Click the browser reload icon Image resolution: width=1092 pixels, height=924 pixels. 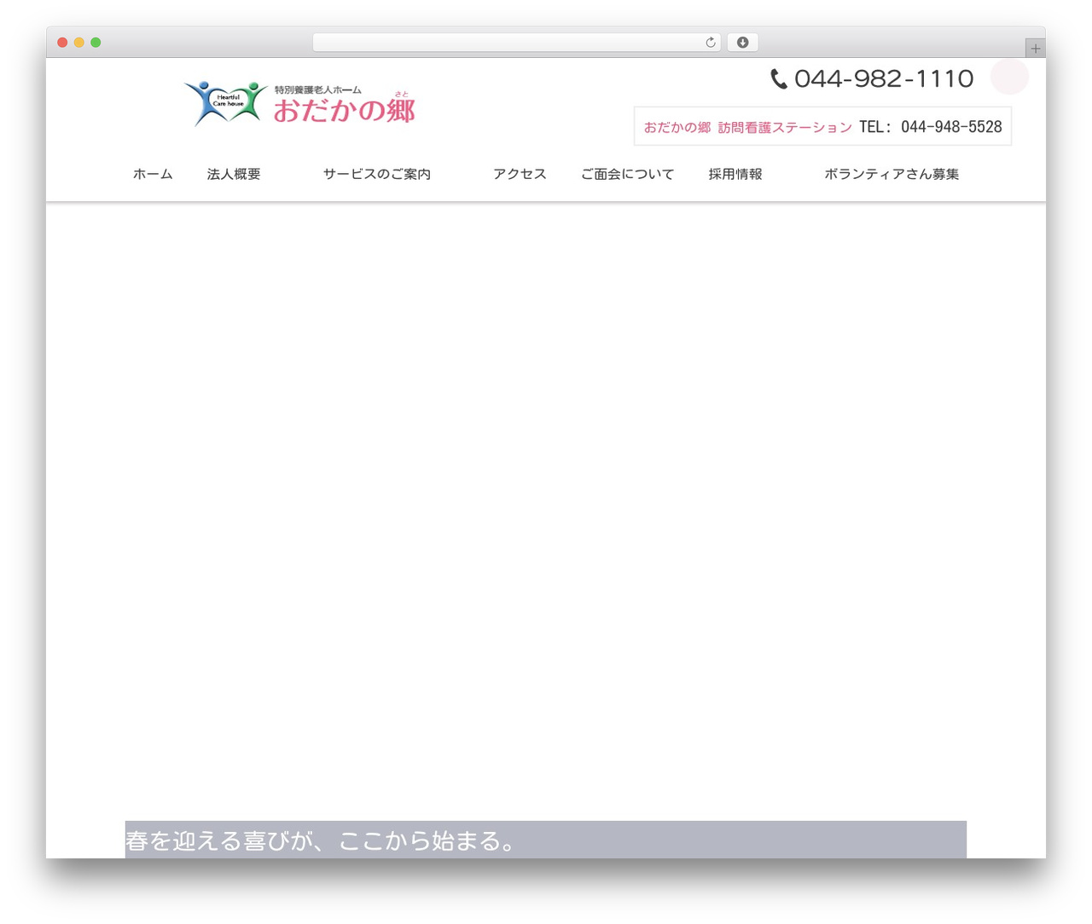(x=710, y=43)
